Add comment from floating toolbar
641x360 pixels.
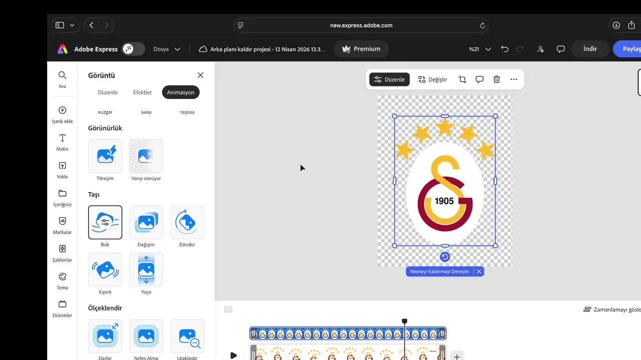pyautogui.click(x=479, y=79)
